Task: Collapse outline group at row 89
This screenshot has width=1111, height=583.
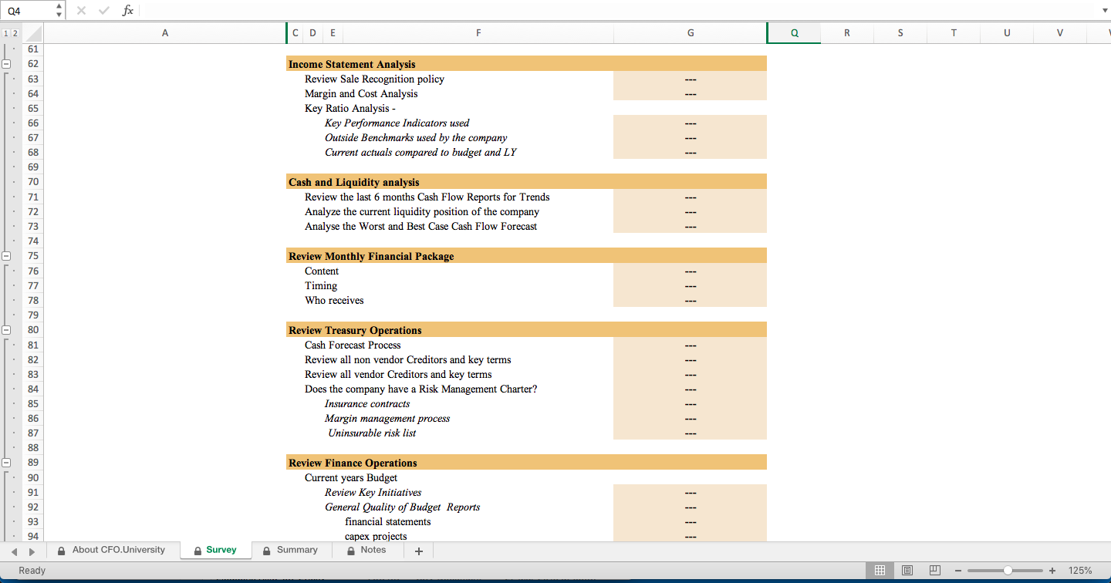Action: (x=5, y=463)
